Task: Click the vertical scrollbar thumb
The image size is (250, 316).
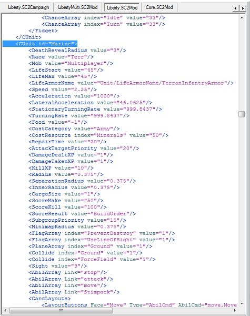Action: 242,114
